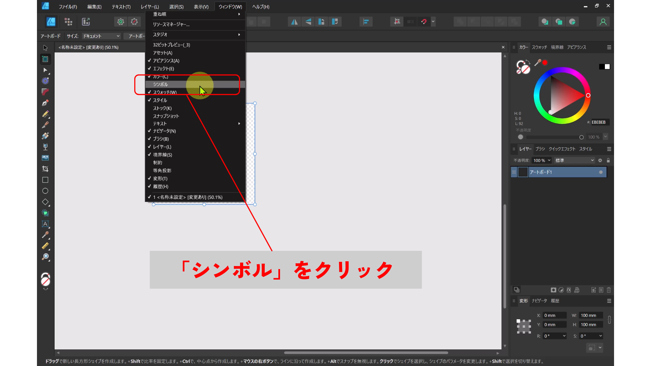Switch to the アピアランス tab
The height and width of the screenshot is (366, 651).
577,47
